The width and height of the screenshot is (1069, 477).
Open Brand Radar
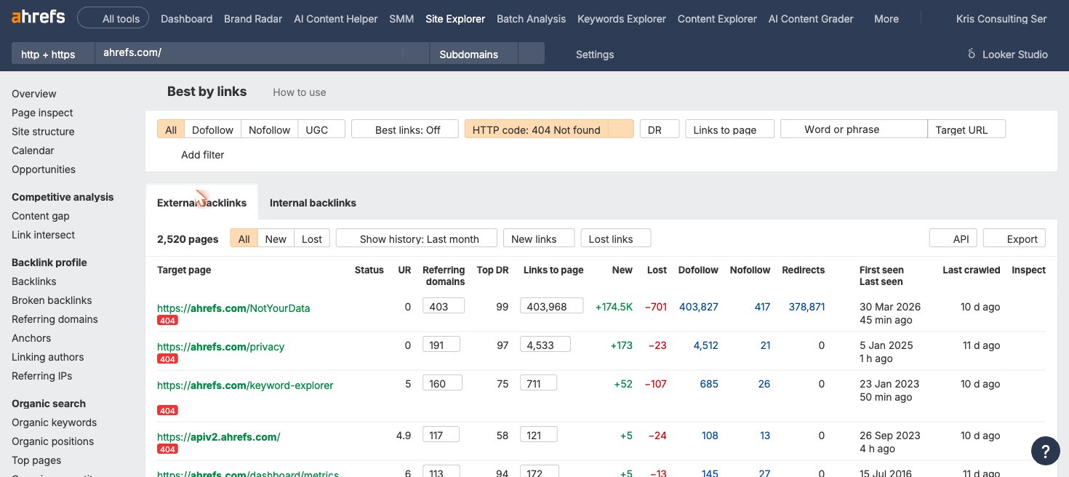click(x=253, y=19)
